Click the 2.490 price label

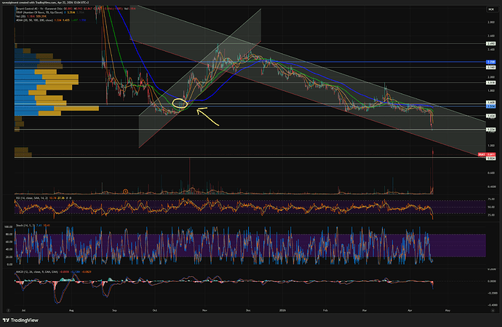coord(491,44)
